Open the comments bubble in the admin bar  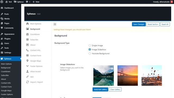tap(28, 2)
